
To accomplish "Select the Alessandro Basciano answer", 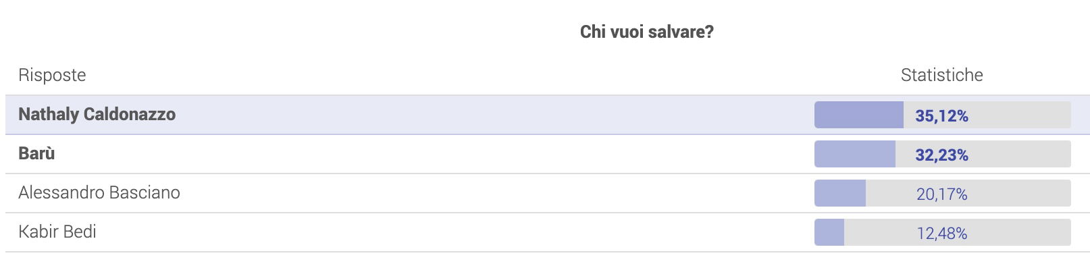I will [99, 192].
